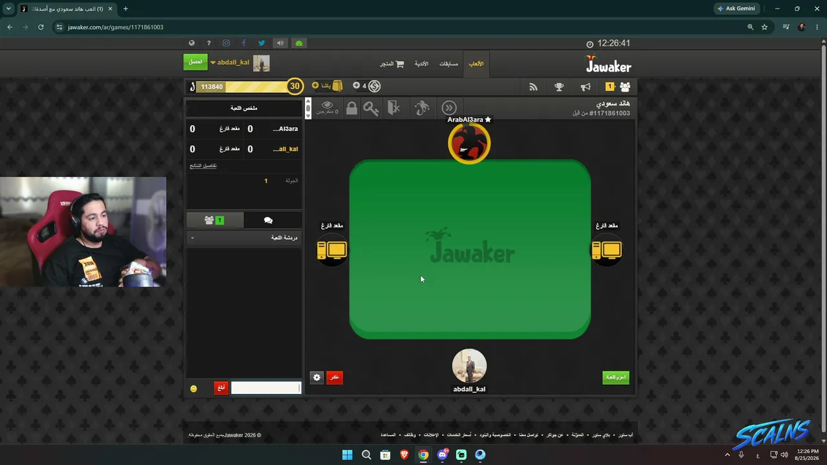Click the key icon in game toolbar
Viewport: 827px width, 465px height.
click(x=371, y=108)
